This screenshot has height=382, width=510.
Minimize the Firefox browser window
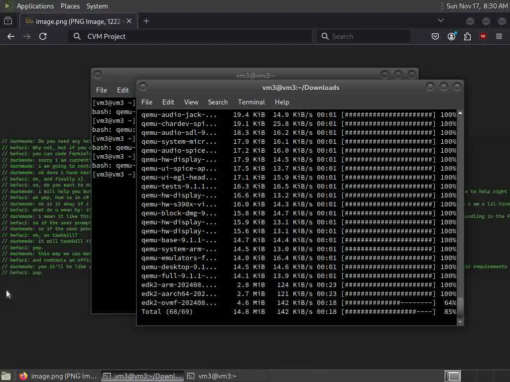[470, 21]
